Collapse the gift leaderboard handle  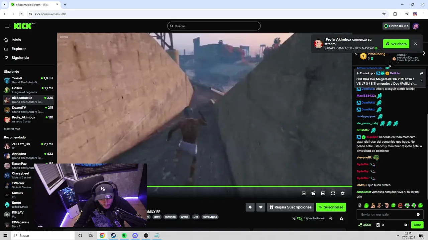tap(390, 65)
